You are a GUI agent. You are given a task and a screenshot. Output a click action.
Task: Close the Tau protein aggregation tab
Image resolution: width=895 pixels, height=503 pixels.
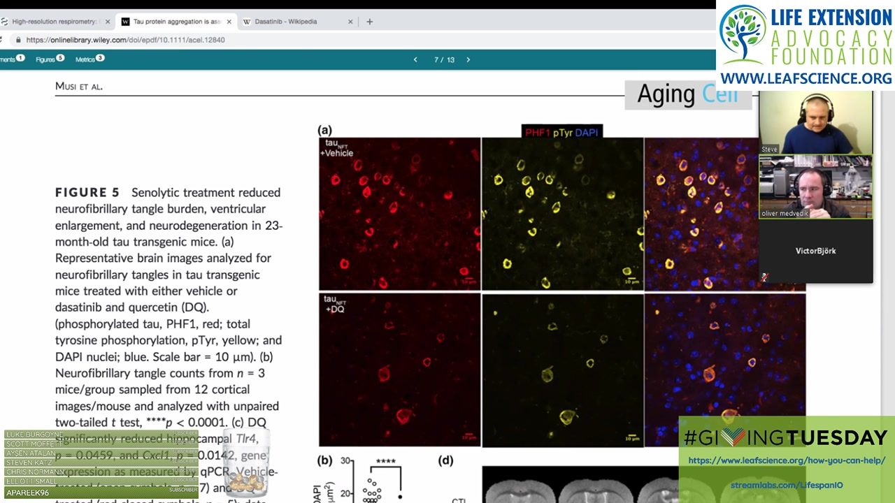(229, 22)
